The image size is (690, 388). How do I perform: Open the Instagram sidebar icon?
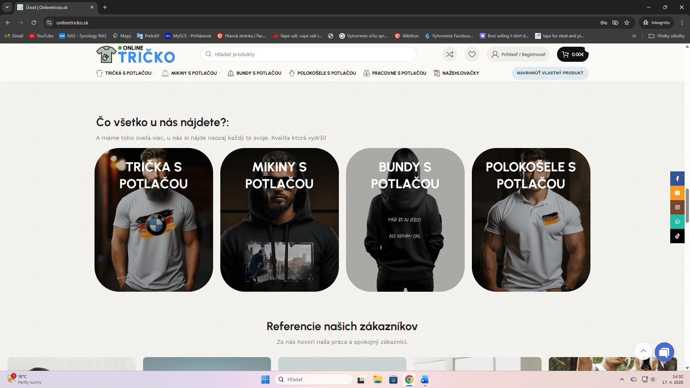pos(677,207)
